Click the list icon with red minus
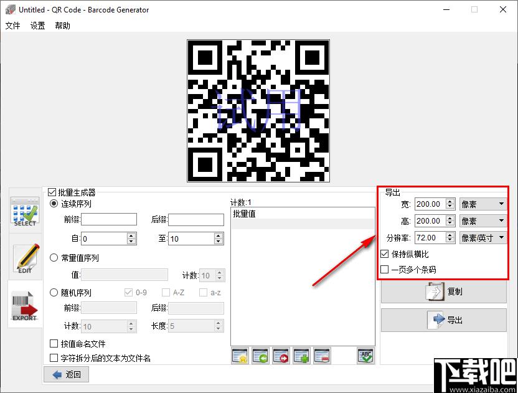Image resolution: width=518 pixels, height=393 pixels. pyautogui.click(x=322, y=356)
